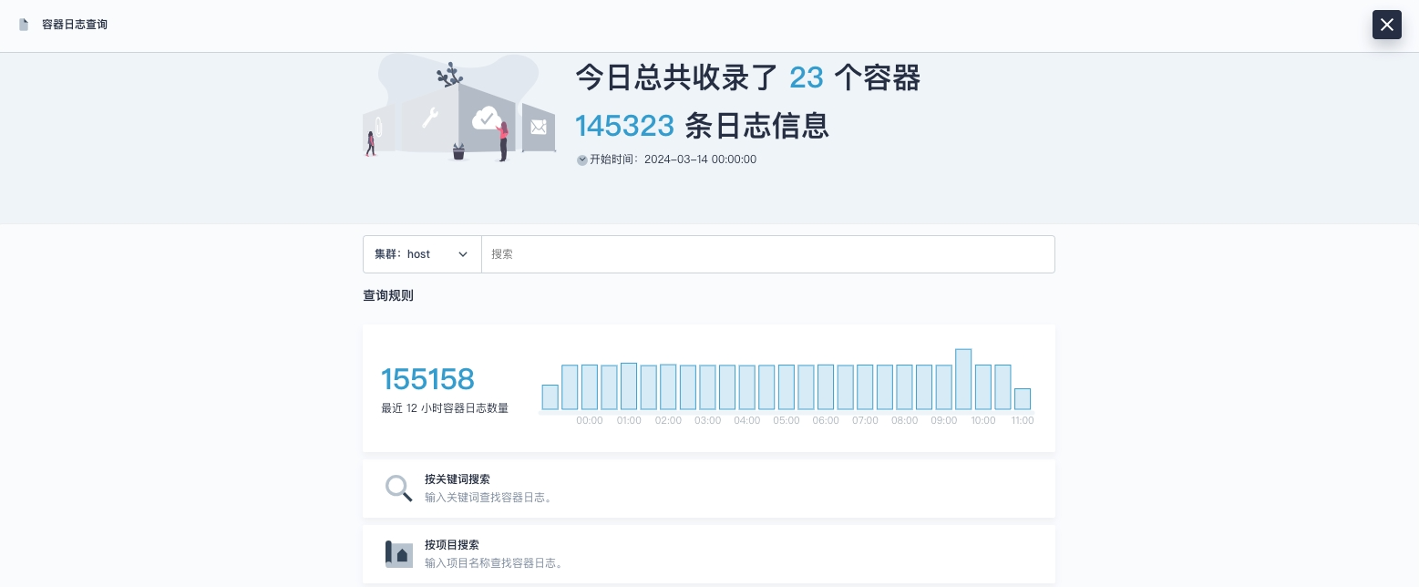Click the 145323 log count link
This screenshot has width=1419, height=587.
tap(625, 126)
